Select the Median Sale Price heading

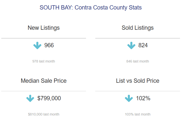click(44, 81)
